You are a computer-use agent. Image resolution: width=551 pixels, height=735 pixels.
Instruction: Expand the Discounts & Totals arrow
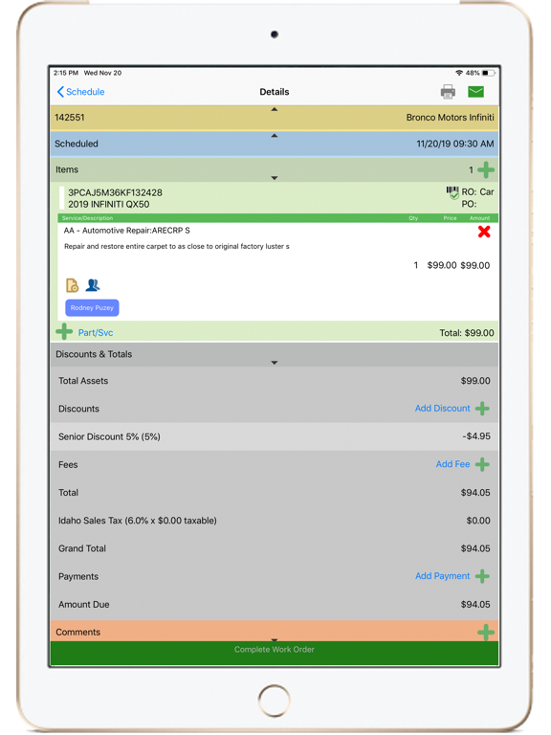275,363
